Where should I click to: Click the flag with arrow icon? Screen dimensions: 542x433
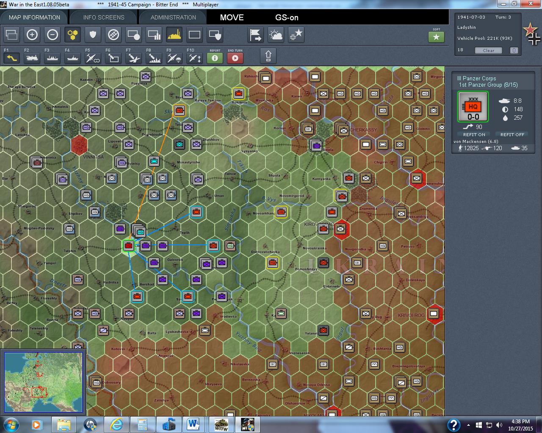[256, 35]
